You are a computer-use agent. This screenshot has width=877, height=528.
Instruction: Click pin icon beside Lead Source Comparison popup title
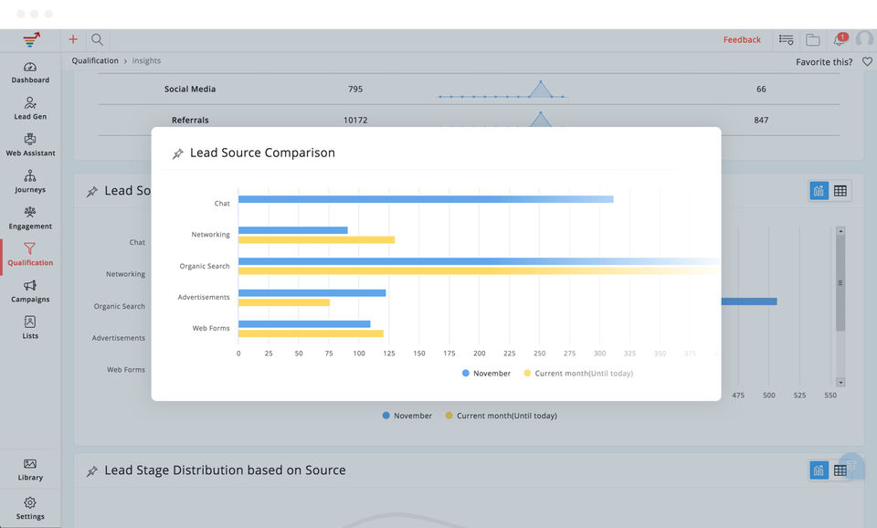177,153
